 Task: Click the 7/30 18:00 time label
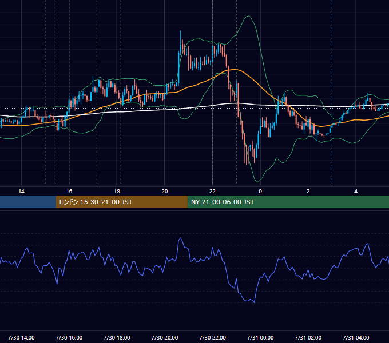pyautogui.click(x=117, y=337)
